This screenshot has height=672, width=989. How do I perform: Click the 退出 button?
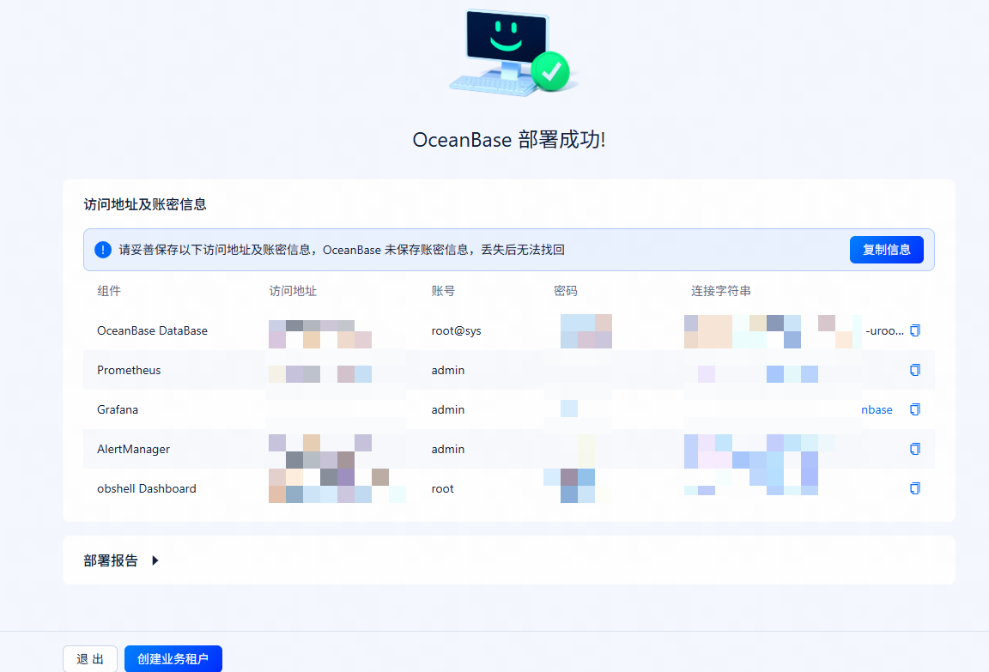coord(90,659)
